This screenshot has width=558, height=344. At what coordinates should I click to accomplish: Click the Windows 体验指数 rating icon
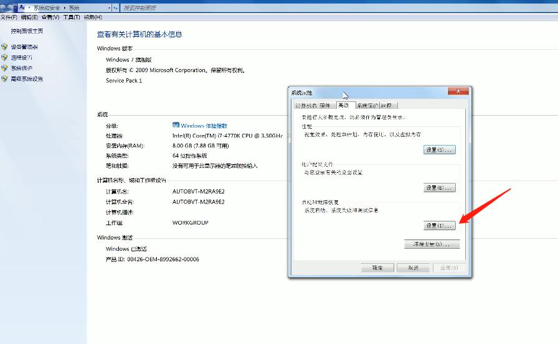176,125
